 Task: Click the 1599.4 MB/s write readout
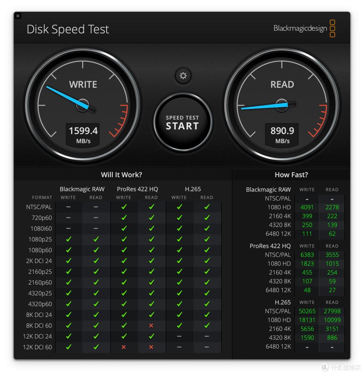tap(83, 135)
